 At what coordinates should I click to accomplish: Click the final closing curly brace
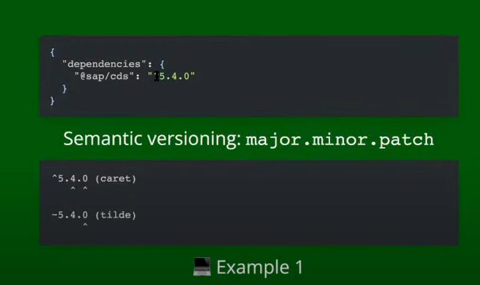[x=53, y=101]
